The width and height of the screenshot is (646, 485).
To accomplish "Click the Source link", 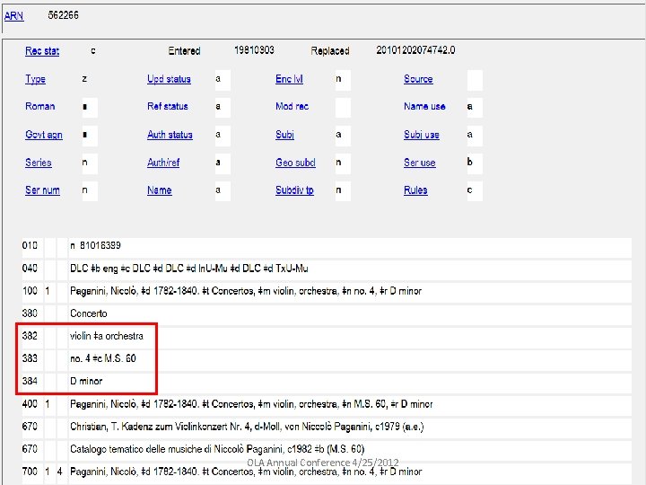I will [x=418, y=79].
